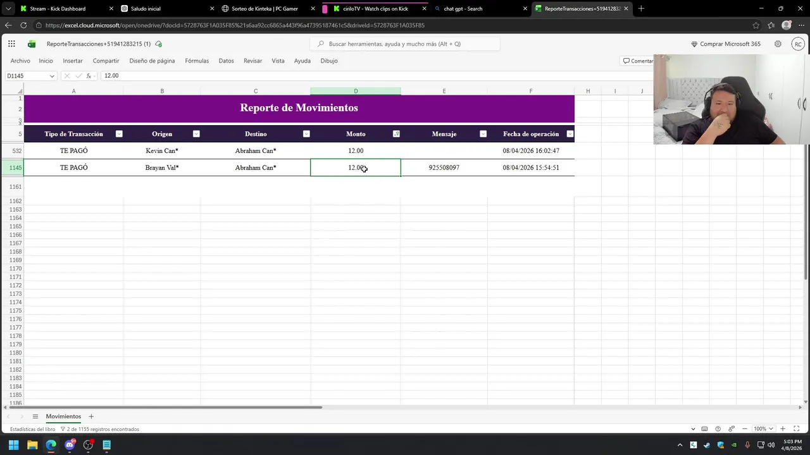The height and width of the screenshot is (455, 810).
Task: Open the browser profile icon
Action: 787,25
